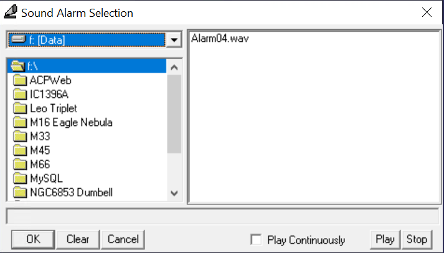
Task: Click the folder list scroll up arrow
Action: coord(174,67)
